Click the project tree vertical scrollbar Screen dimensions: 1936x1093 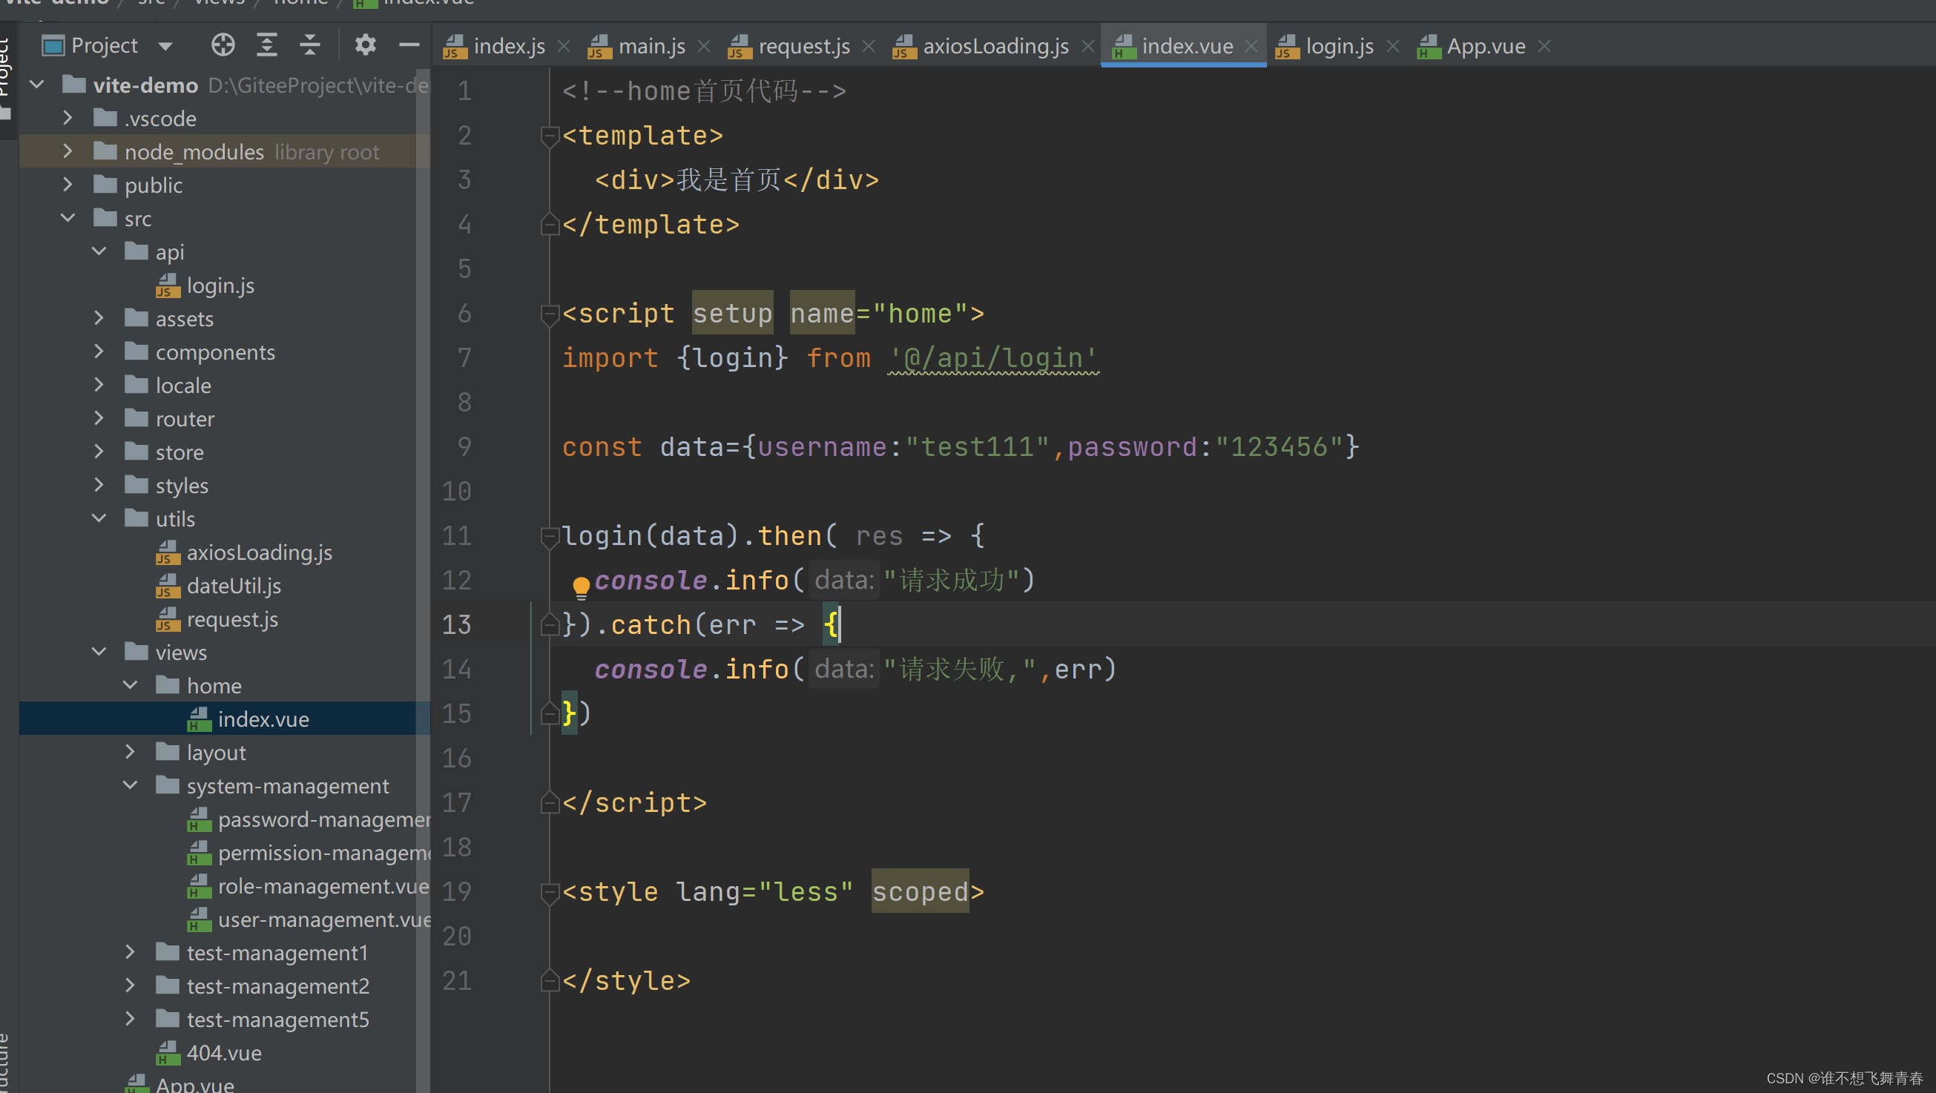[x=423, y=526]
